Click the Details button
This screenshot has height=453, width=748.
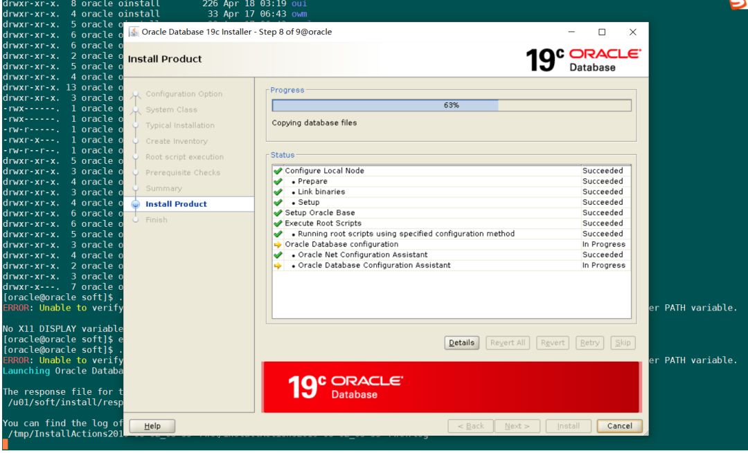coord(461,342)
